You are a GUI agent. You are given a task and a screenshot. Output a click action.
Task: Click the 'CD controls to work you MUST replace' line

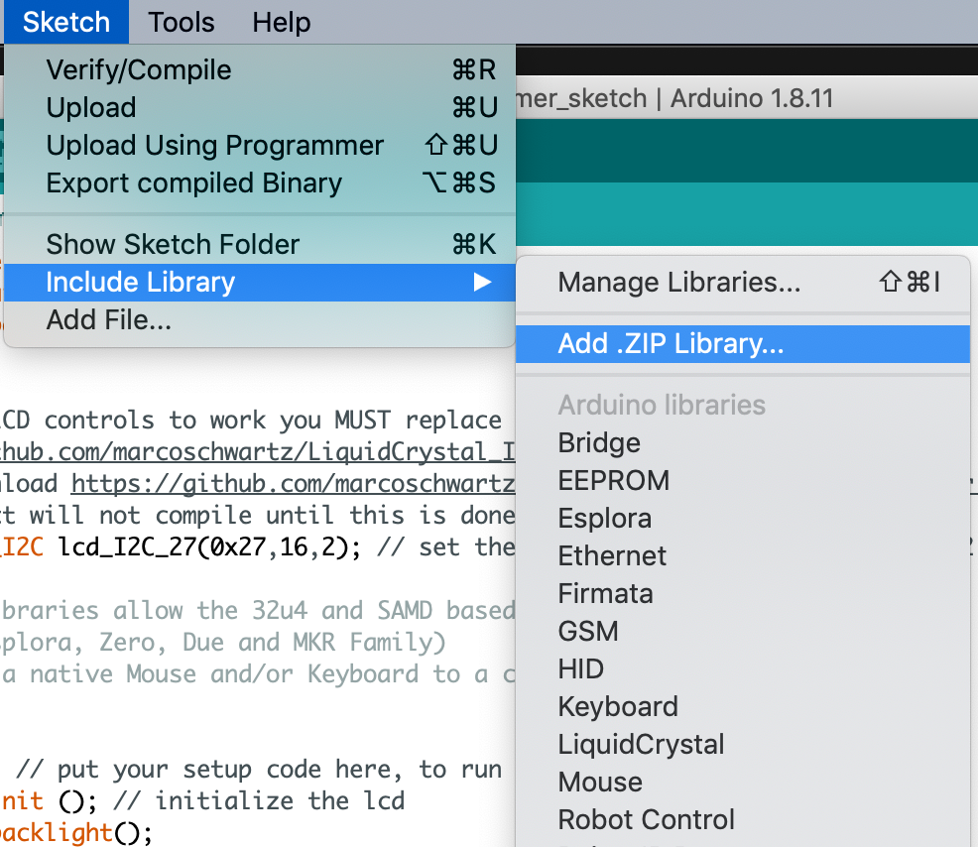(x=251, y=421)
